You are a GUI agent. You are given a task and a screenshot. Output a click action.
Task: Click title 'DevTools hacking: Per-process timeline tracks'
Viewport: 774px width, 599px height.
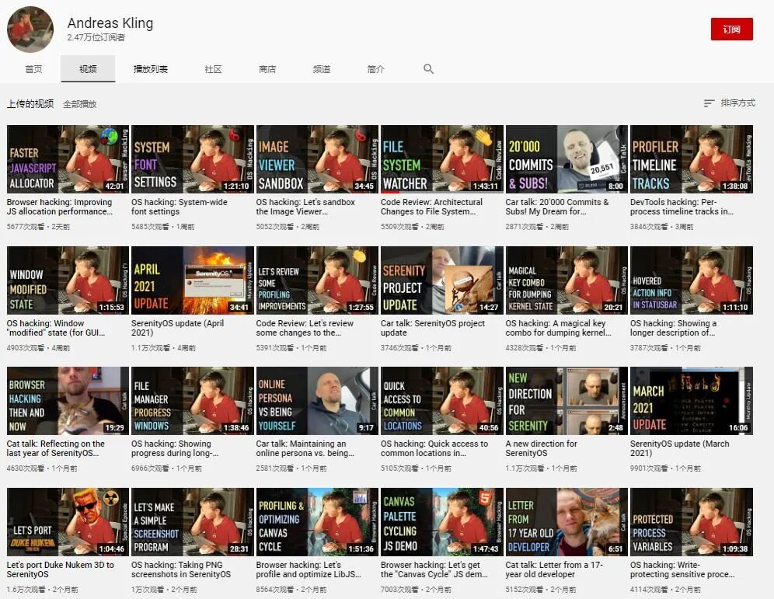(682, 207)
